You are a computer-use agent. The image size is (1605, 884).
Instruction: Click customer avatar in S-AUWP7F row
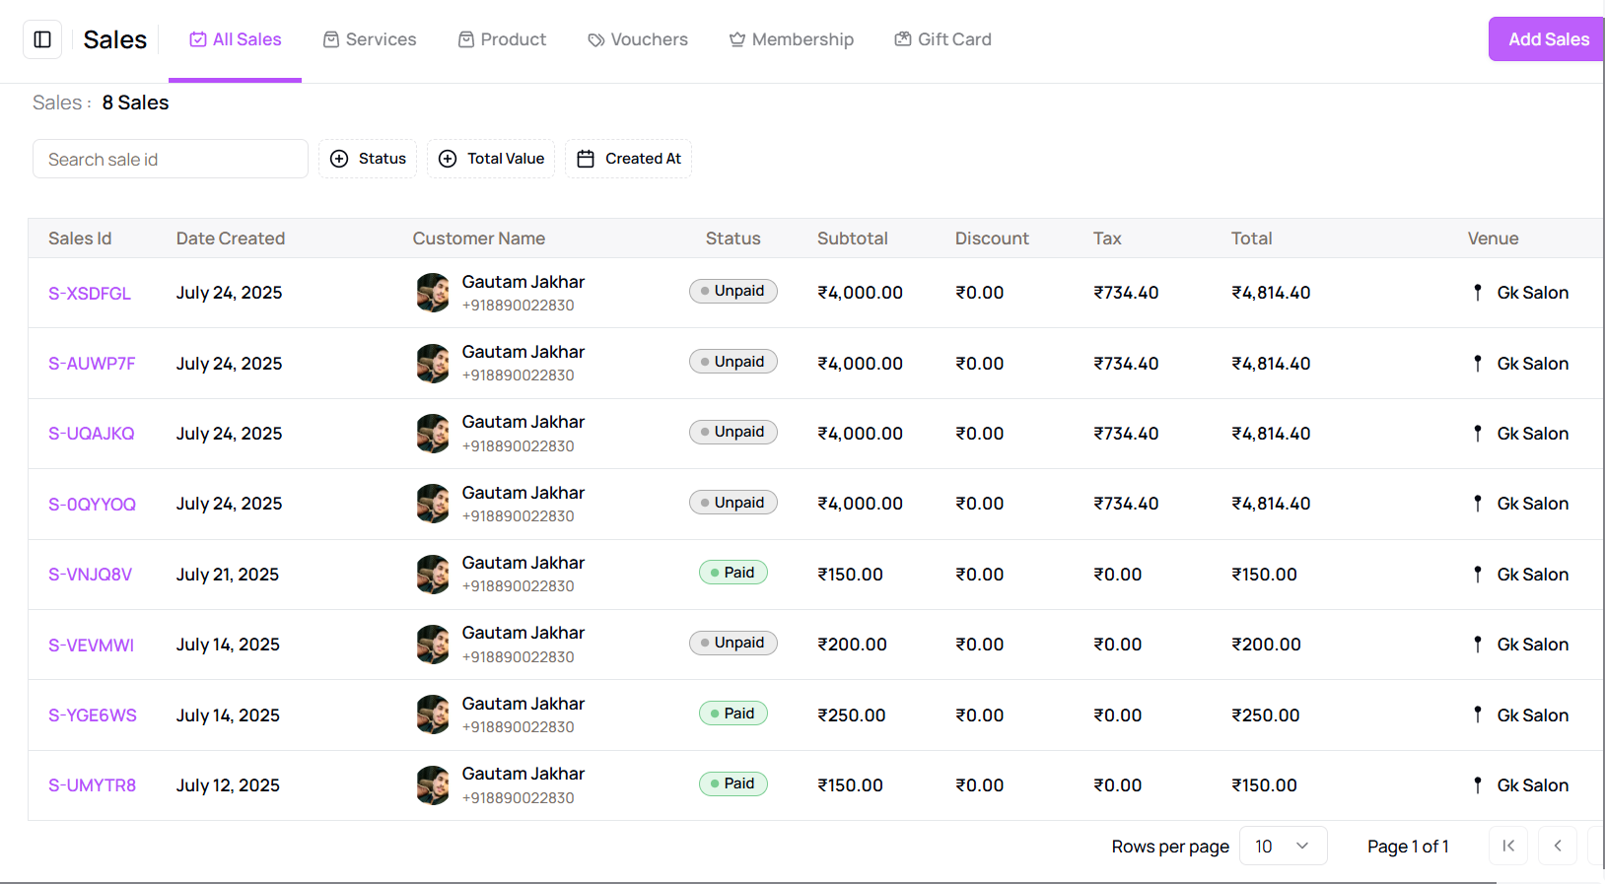click(x=433, y=364)
